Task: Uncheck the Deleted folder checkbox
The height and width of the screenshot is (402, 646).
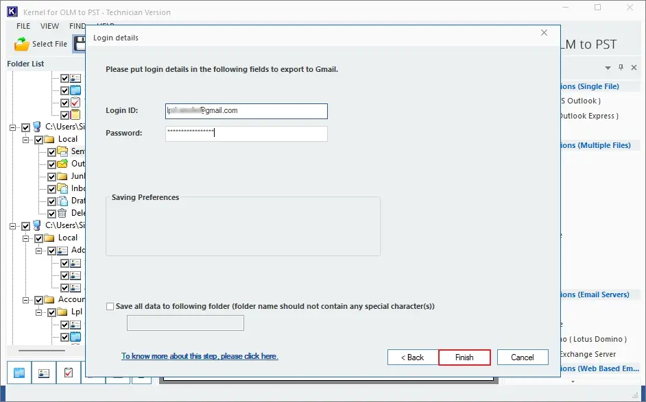Action: (51, 214)
